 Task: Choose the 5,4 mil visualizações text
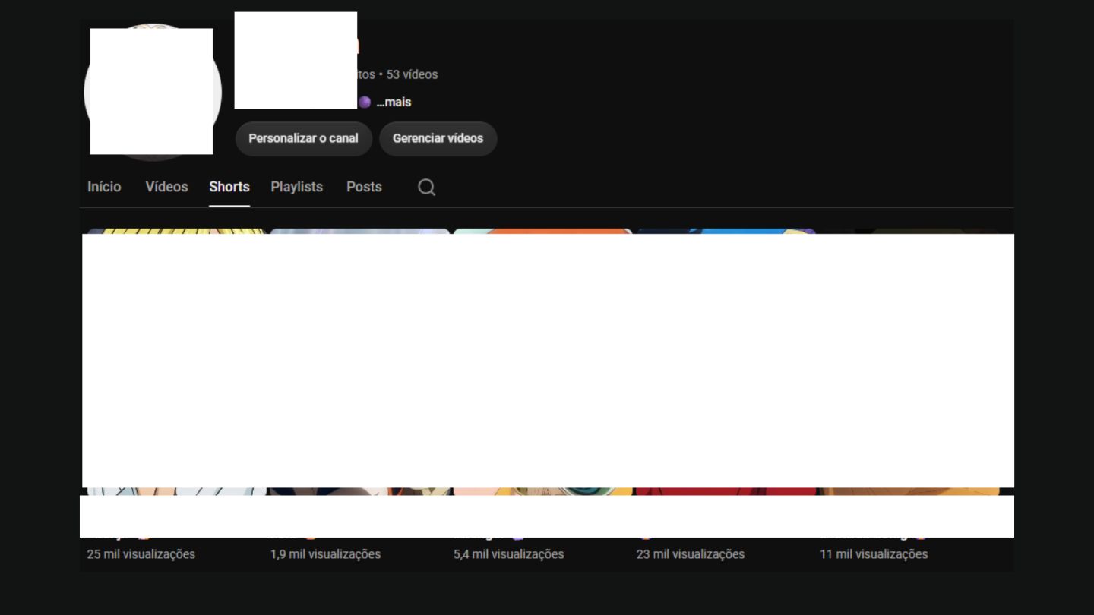tap(509, 554)
